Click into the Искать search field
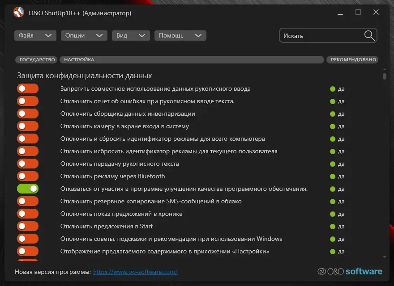 pos(320,36)
